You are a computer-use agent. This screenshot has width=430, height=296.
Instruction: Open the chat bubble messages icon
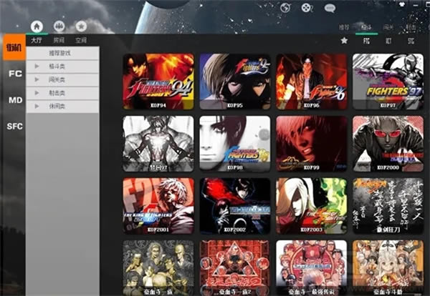pos(330,8)
